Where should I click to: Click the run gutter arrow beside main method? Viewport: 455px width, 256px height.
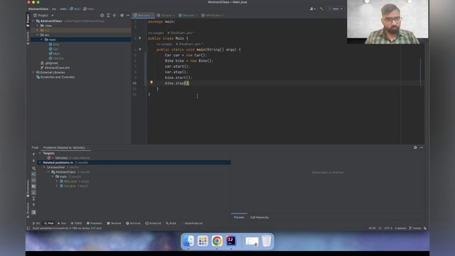point(140,49)
